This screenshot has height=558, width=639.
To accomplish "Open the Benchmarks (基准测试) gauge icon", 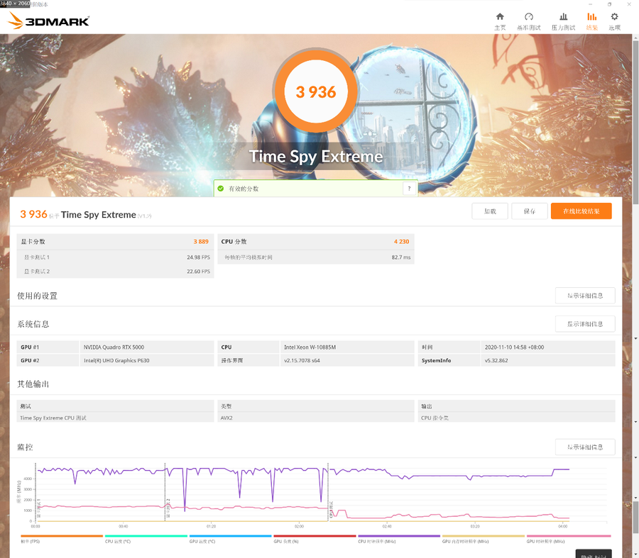I will pyautogui.click(x=528, y=21).
